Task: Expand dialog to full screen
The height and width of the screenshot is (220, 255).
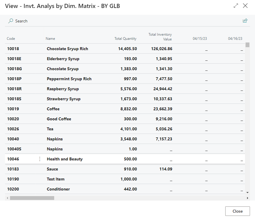Action: tap(236, 6)
